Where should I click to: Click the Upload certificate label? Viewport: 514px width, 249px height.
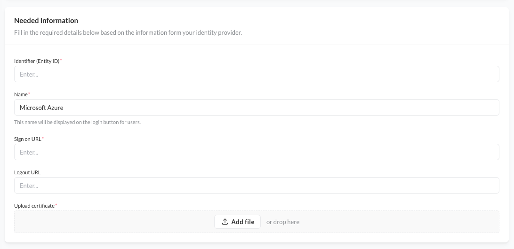[34, 206]
